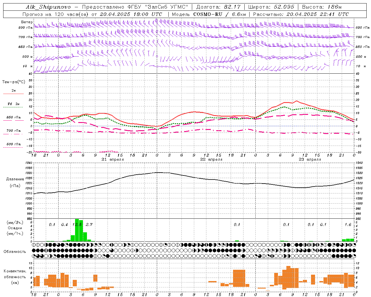Click the '23 апреля' date label
The height and width of the screenshot is (297, 371).
pyautogui.click(x=310, y=159)
